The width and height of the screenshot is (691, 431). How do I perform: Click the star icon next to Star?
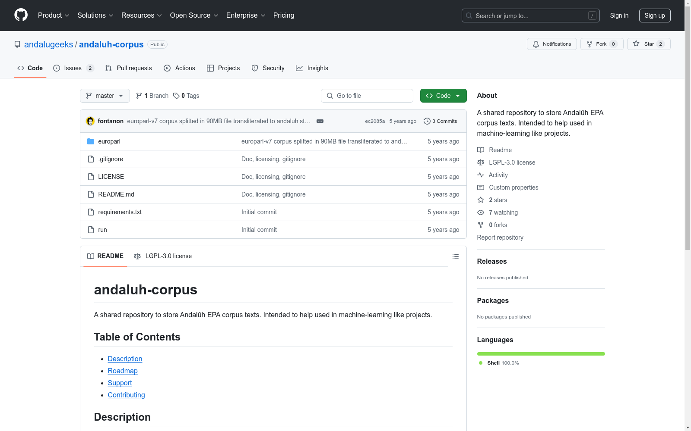[636, 44]
